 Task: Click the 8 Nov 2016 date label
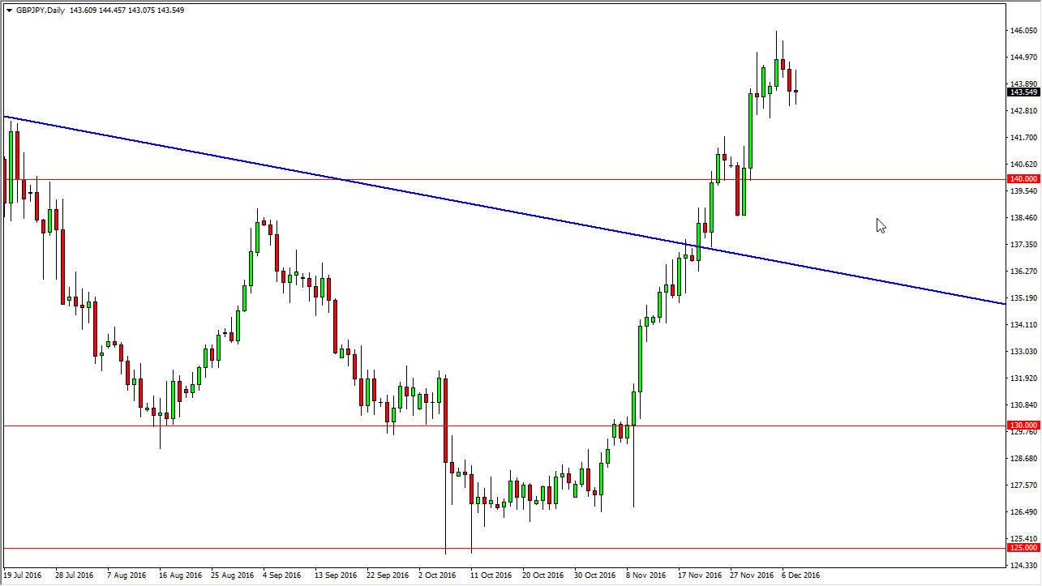point(646,575)
